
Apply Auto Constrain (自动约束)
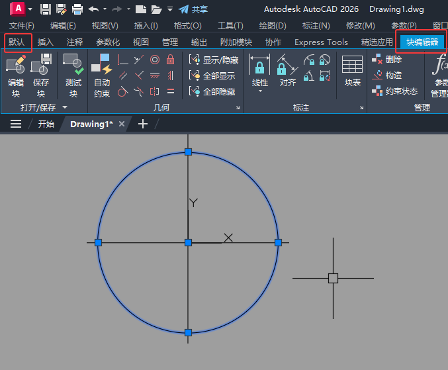point(102,75)
